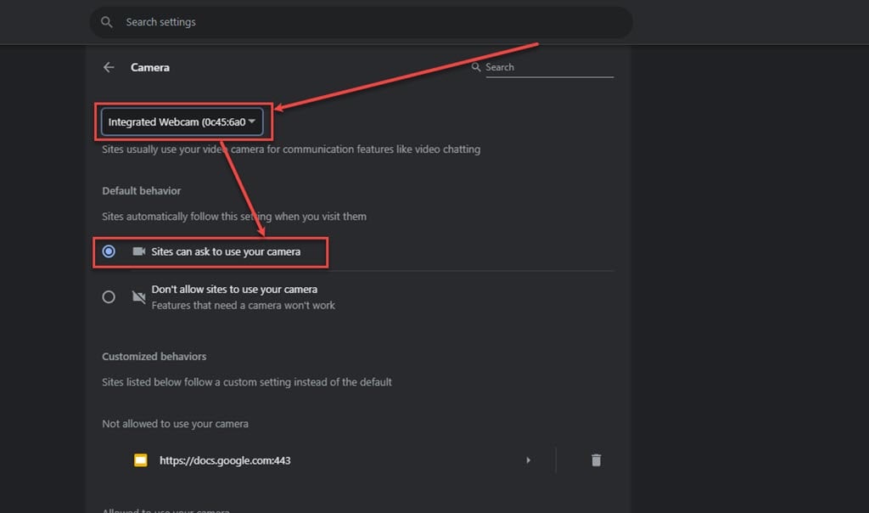Click 'Not allowed to use your camera' label
Image resolution: width=869 pixels, height=513 pixels.
(175, 424)
